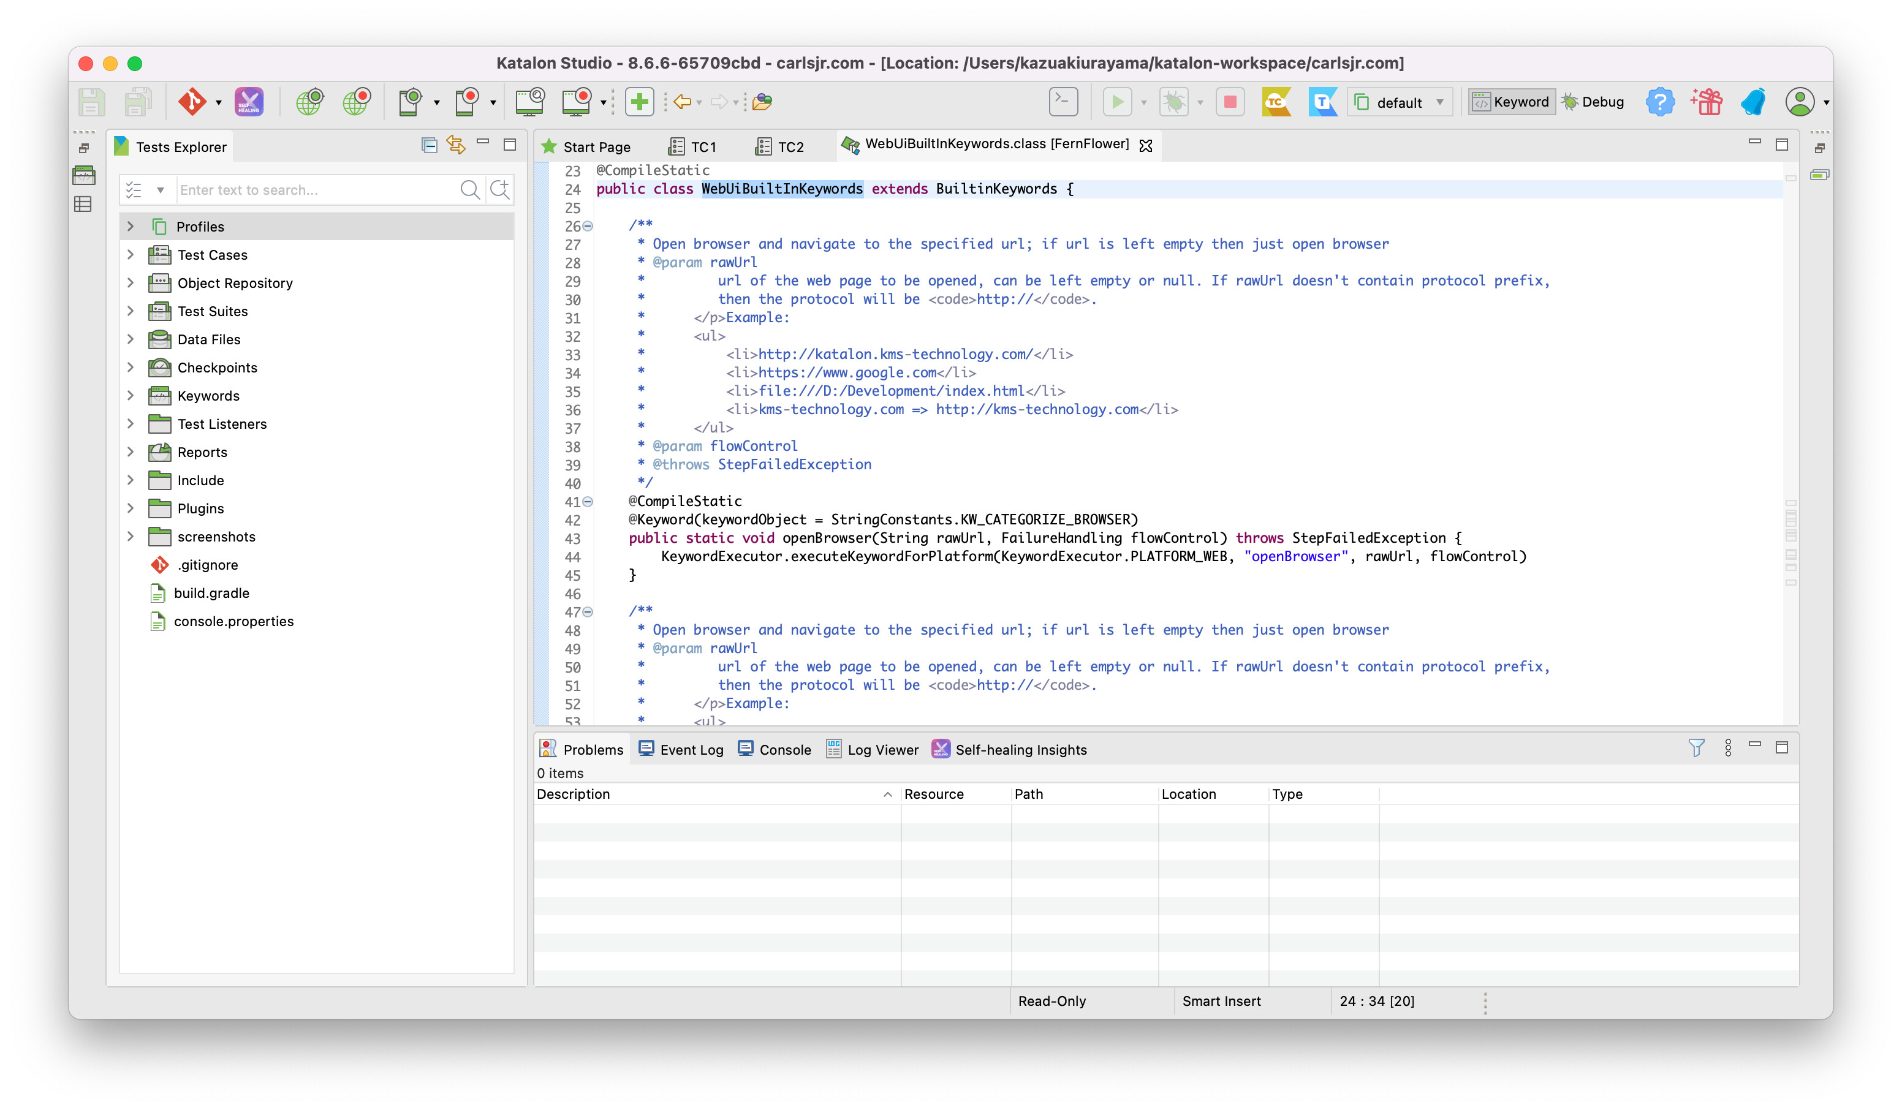Expand the Test Cases tree folder
Viewport: 1902px width, 1110px height.
(x=131, y=255)
